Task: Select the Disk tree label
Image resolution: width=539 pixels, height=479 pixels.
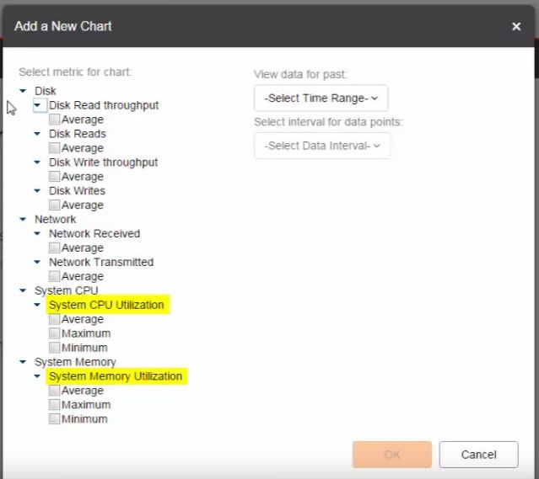Action: [x=46, y=91]
